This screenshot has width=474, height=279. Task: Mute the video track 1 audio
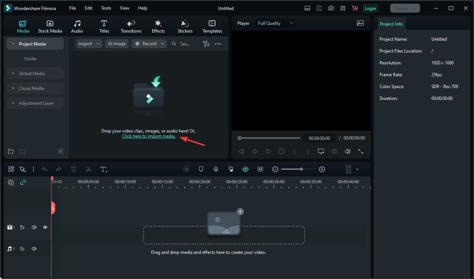(34, 227)
